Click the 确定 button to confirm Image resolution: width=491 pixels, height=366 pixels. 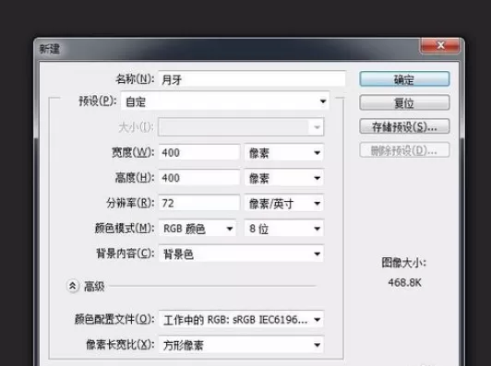coord(404,79)
